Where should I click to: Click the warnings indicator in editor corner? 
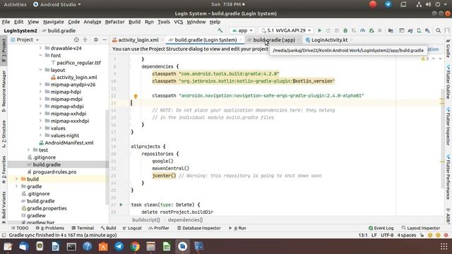[424, 59]
